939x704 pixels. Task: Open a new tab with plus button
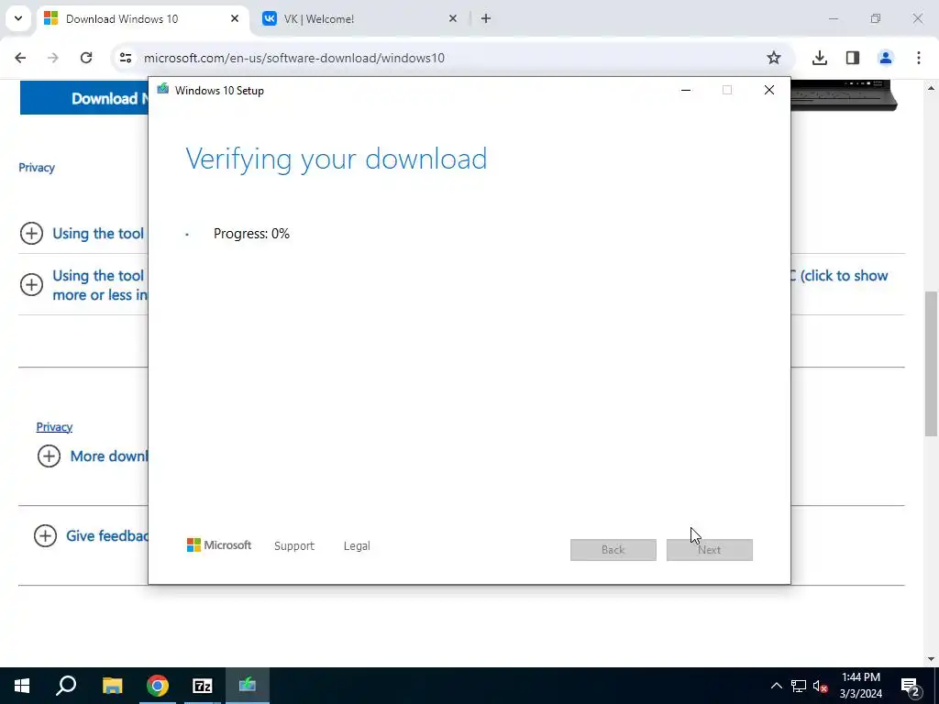[486, 18]
